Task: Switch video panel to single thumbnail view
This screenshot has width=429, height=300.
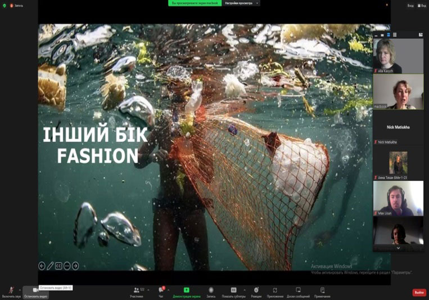Action: 382,35
